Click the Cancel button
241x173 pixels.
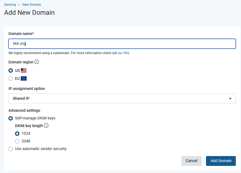[x=192, y=161]
